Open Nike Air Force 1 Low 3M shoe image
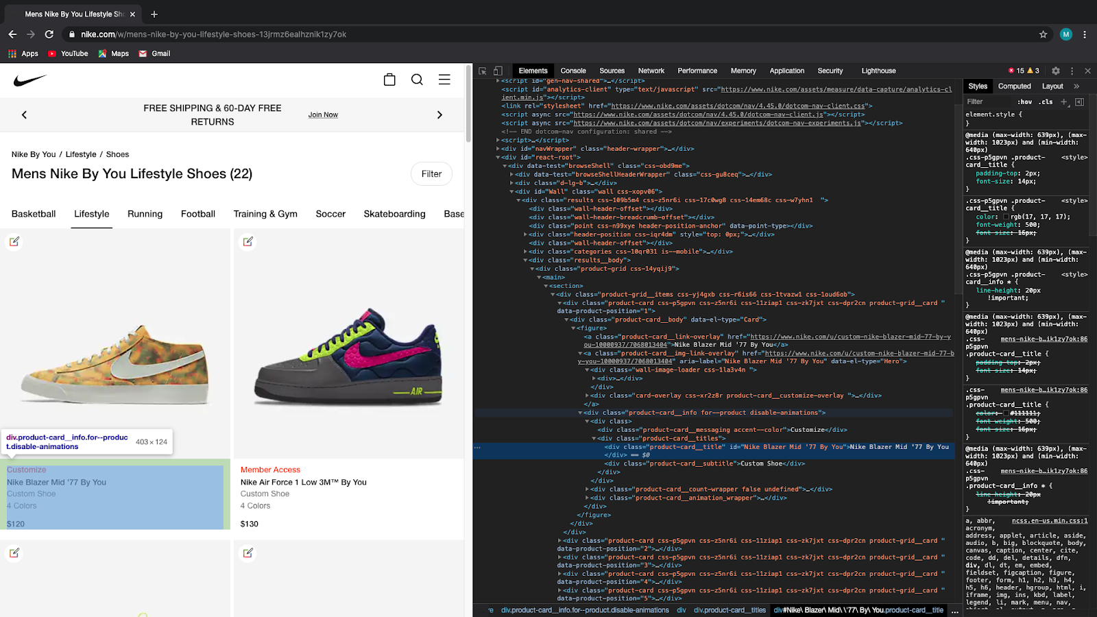 tap(349, 343)
